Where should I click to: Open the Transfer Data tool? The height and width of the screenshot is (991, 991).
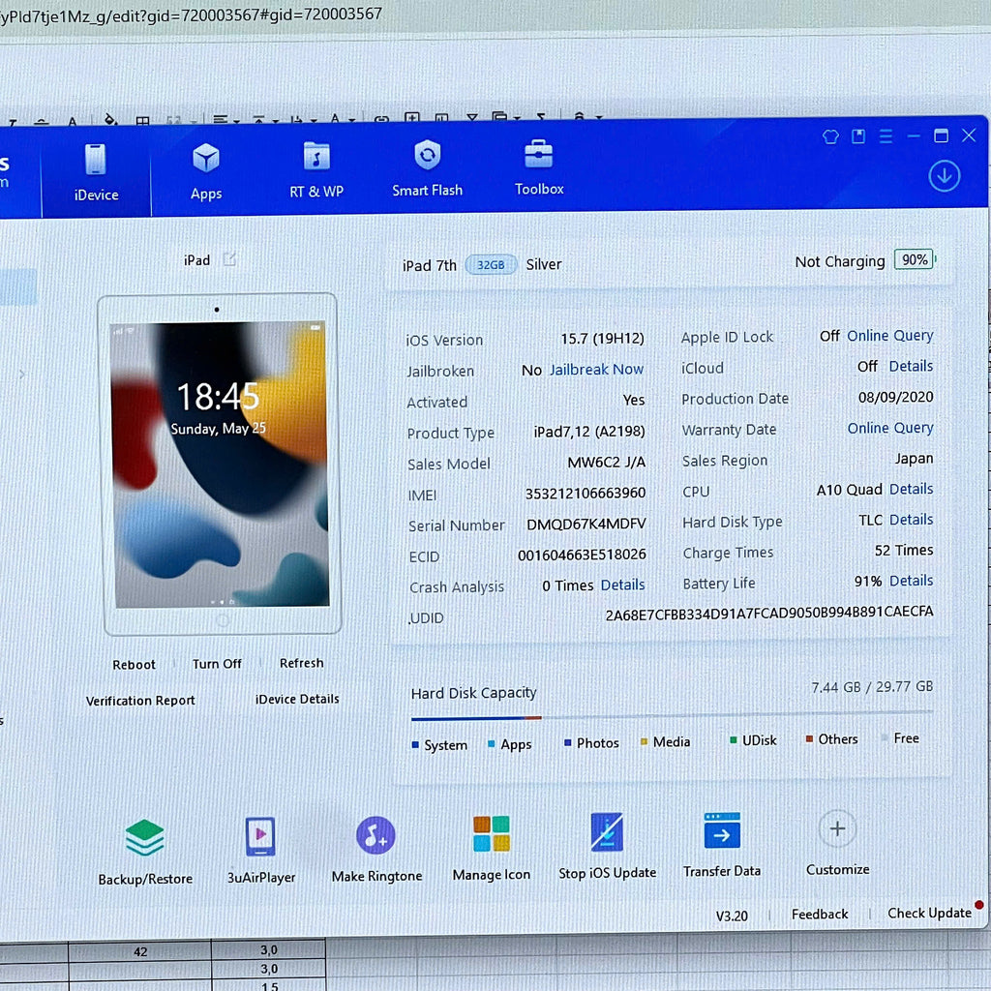tap(722, 831)
